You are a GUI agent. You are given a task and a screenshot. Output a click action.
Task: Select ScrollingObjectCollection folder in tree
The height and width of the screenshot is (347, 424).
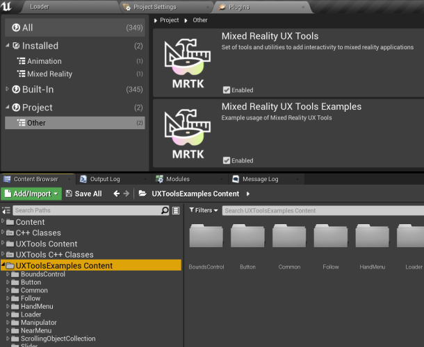click(x=58, y=339)
